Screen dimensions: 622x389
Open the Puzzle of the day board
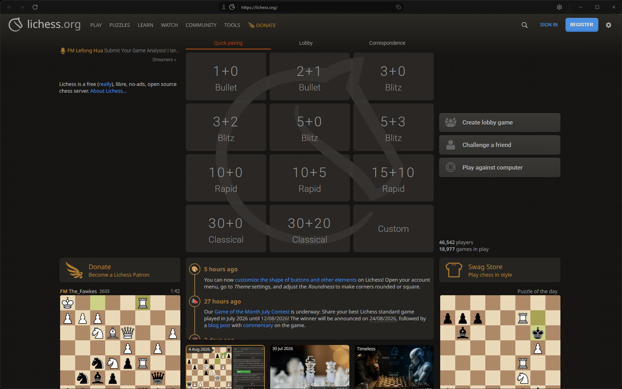(500, 342)
